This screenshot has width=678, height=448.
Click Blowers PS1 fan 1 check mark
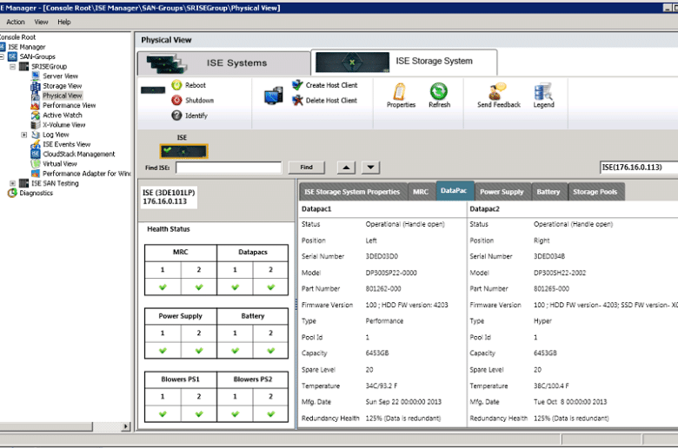coord(163,414)
